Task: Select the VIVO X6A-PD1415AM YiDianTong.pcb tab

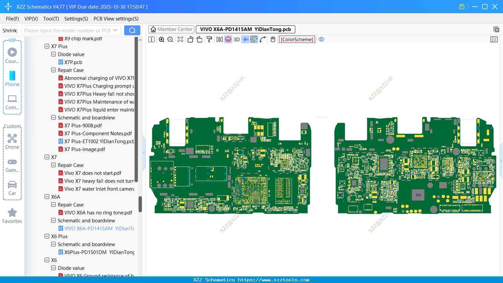Action: pyautogui.click(x=245, y=29)
